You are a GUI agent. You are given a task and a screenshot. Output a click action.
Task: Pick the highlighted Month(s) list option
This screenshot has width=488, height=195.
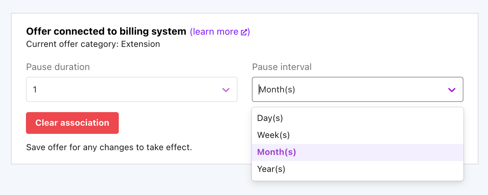pos(276,152)
